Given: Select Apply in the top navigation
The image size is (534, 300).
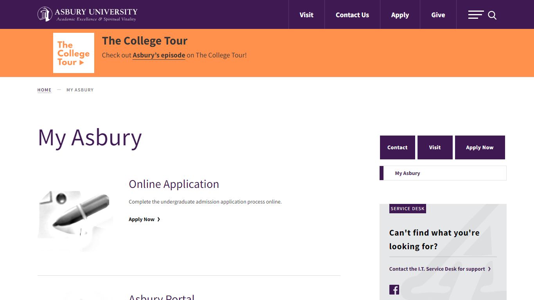Looking at the screenshot, I should [400, 15].
